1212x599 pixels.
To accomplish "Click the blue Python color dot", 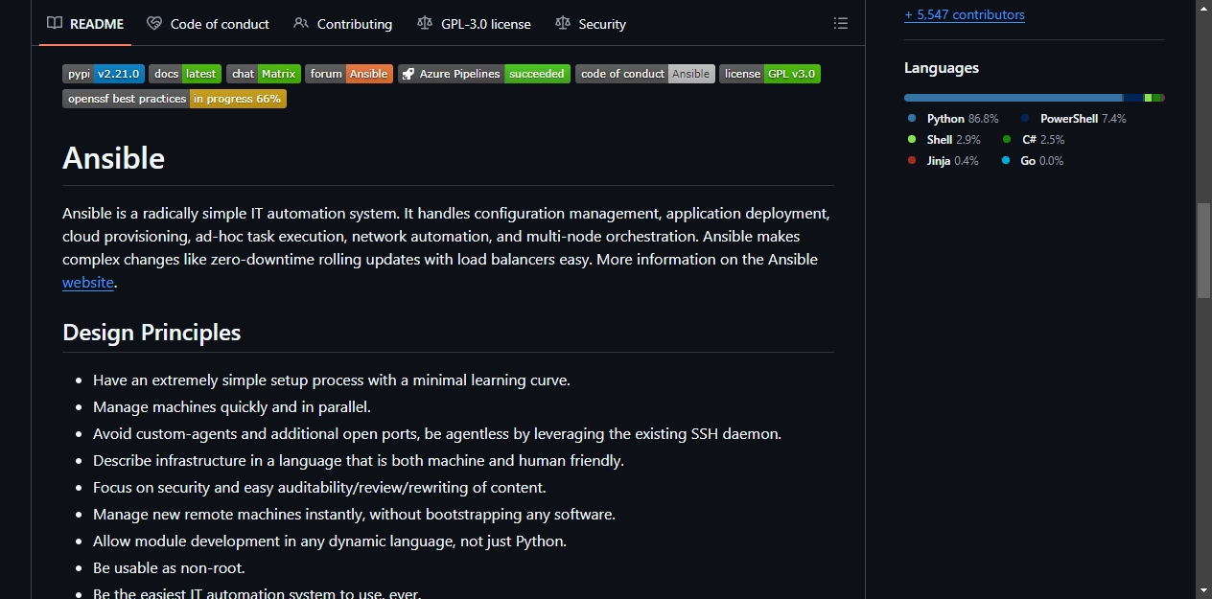I will coord(912,119).
